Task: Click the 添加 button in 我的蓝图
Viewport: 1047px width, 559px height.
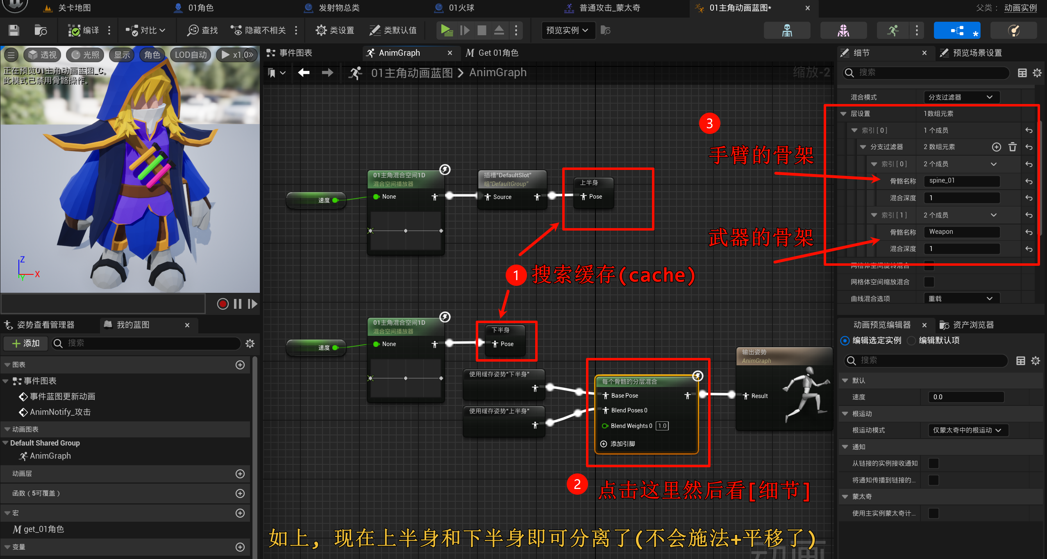Action: pos(25,343)
